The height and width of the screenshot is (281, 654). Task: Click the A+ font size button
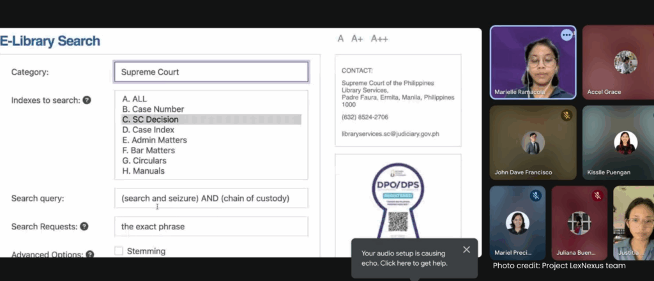[357, 39]
